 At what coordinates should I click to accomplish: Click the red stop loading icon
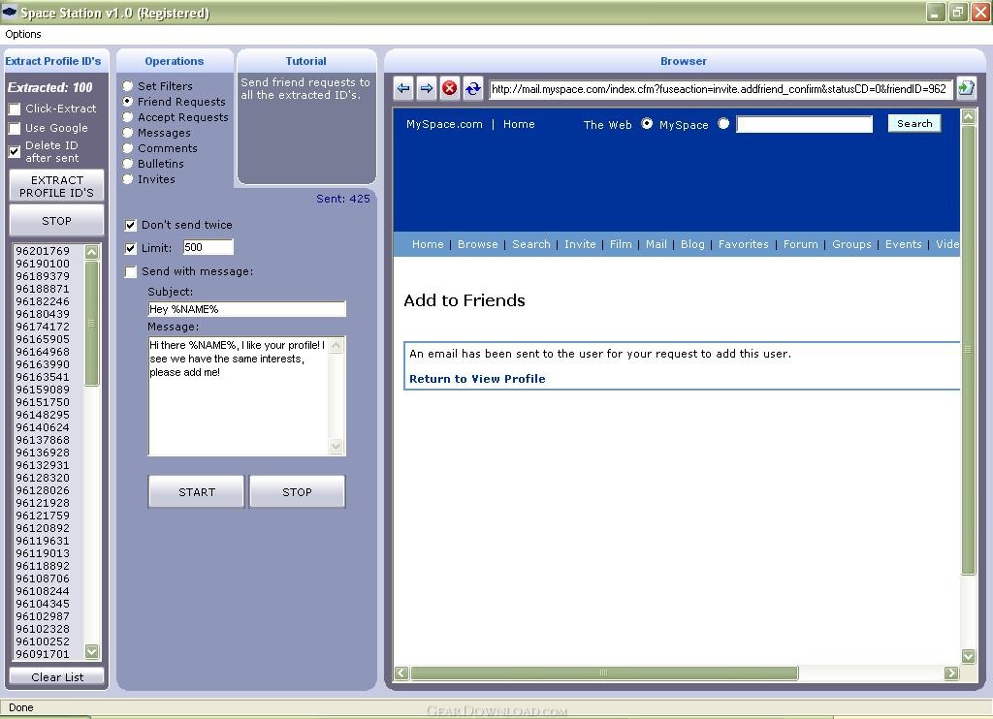coord(450,88)
